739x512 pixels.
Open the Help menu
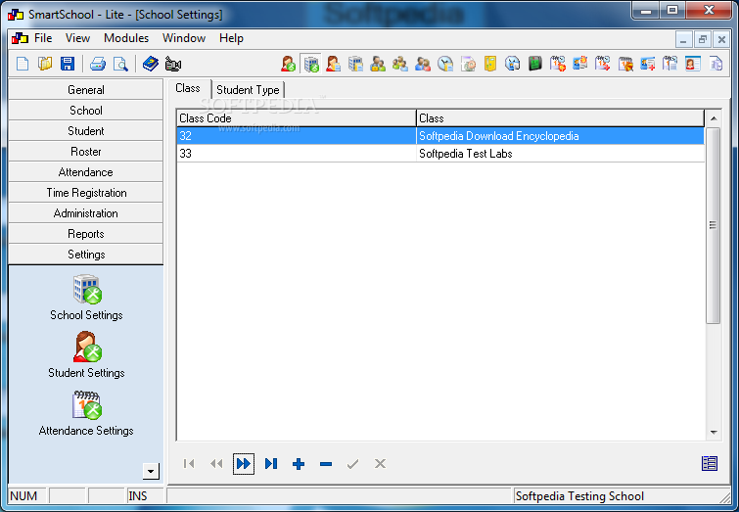(x=231, y=38)
